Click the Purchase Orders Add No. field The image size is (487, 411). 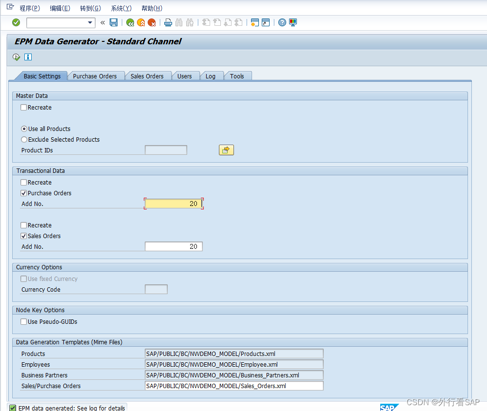pos(174,204)
